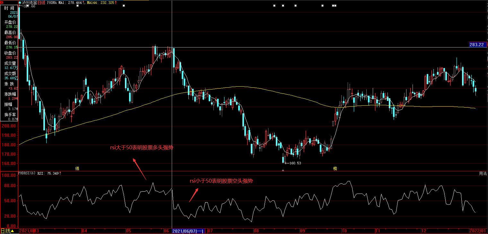Click the info star marker above late-April candles
488x234 pixels.
tap(124, 6)
